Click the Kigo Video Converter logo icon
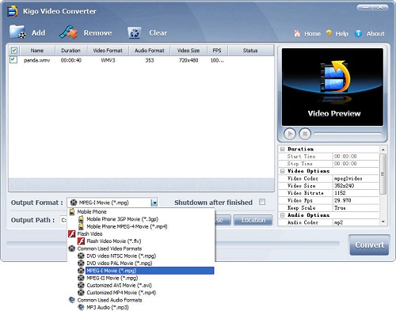Image resolution: width=396 pixels, height=311 pixels. pos(13,11)
